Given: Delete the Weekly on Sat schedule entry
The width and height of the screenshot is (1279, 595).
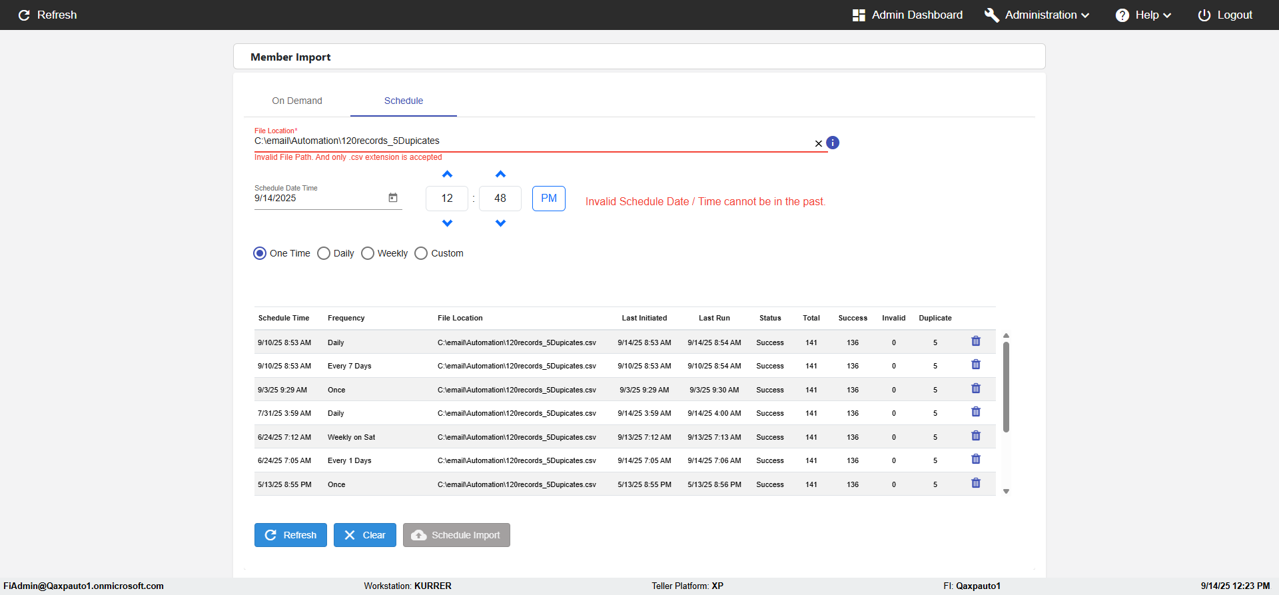Looking at the screenshot, I should [x=975, y=436].
